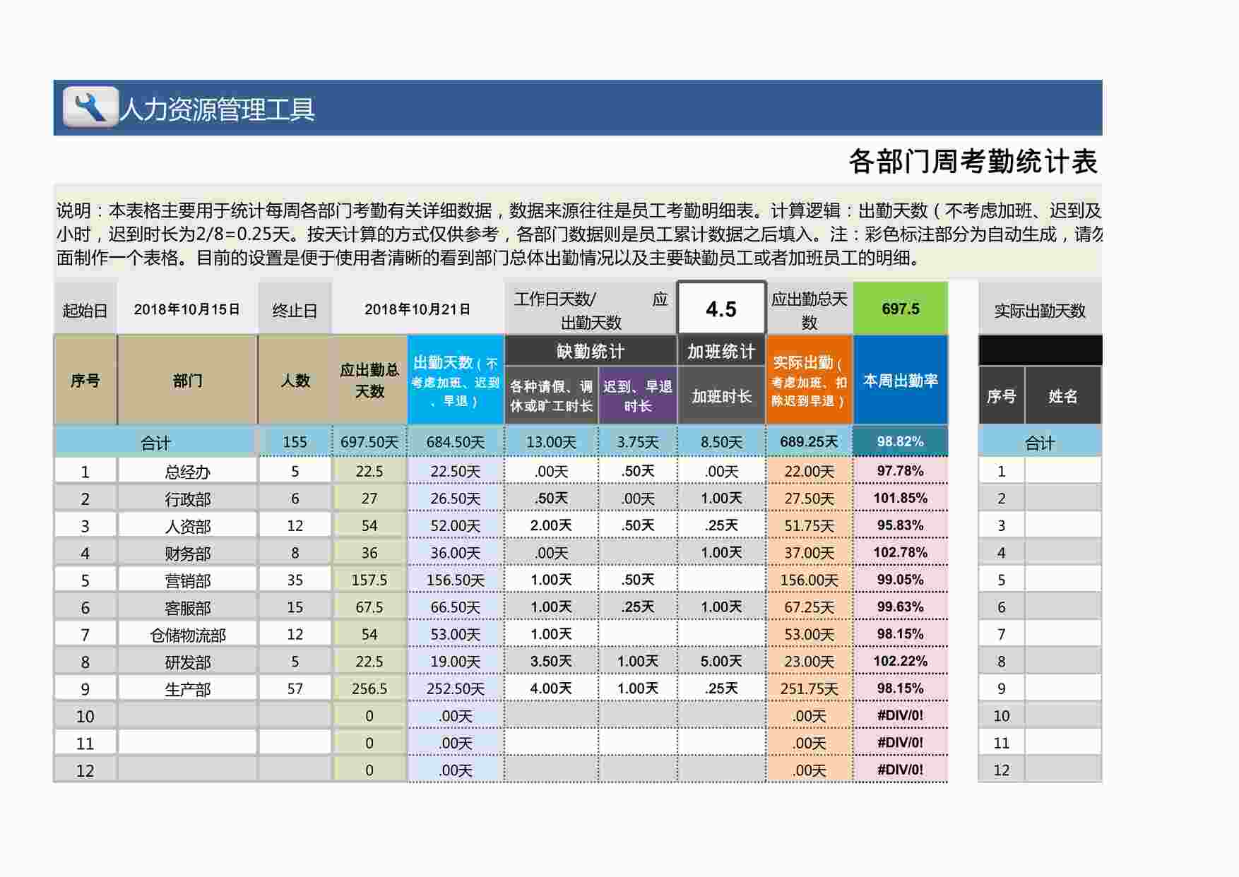Click the 人数 column header
The width and height of the screenshot is (1239, 877).
(295, 381)
